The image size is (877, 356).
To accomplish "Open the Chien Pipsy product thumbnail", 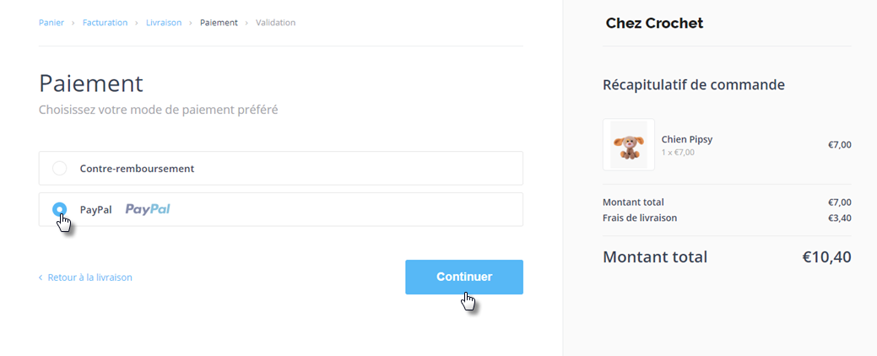I will [x=629, y=145].
